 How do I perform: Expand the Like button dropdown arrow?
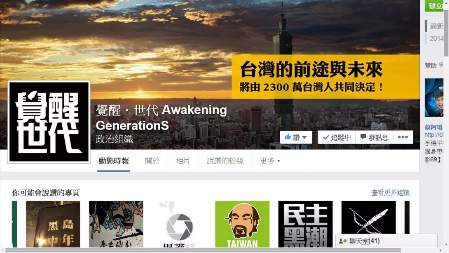click(304, 137)
